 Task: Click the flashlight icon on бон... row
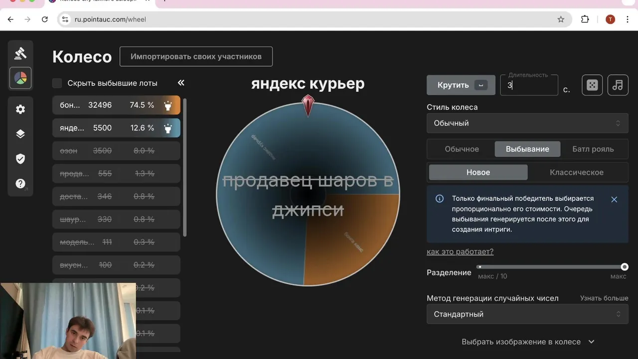pos(168,105)
